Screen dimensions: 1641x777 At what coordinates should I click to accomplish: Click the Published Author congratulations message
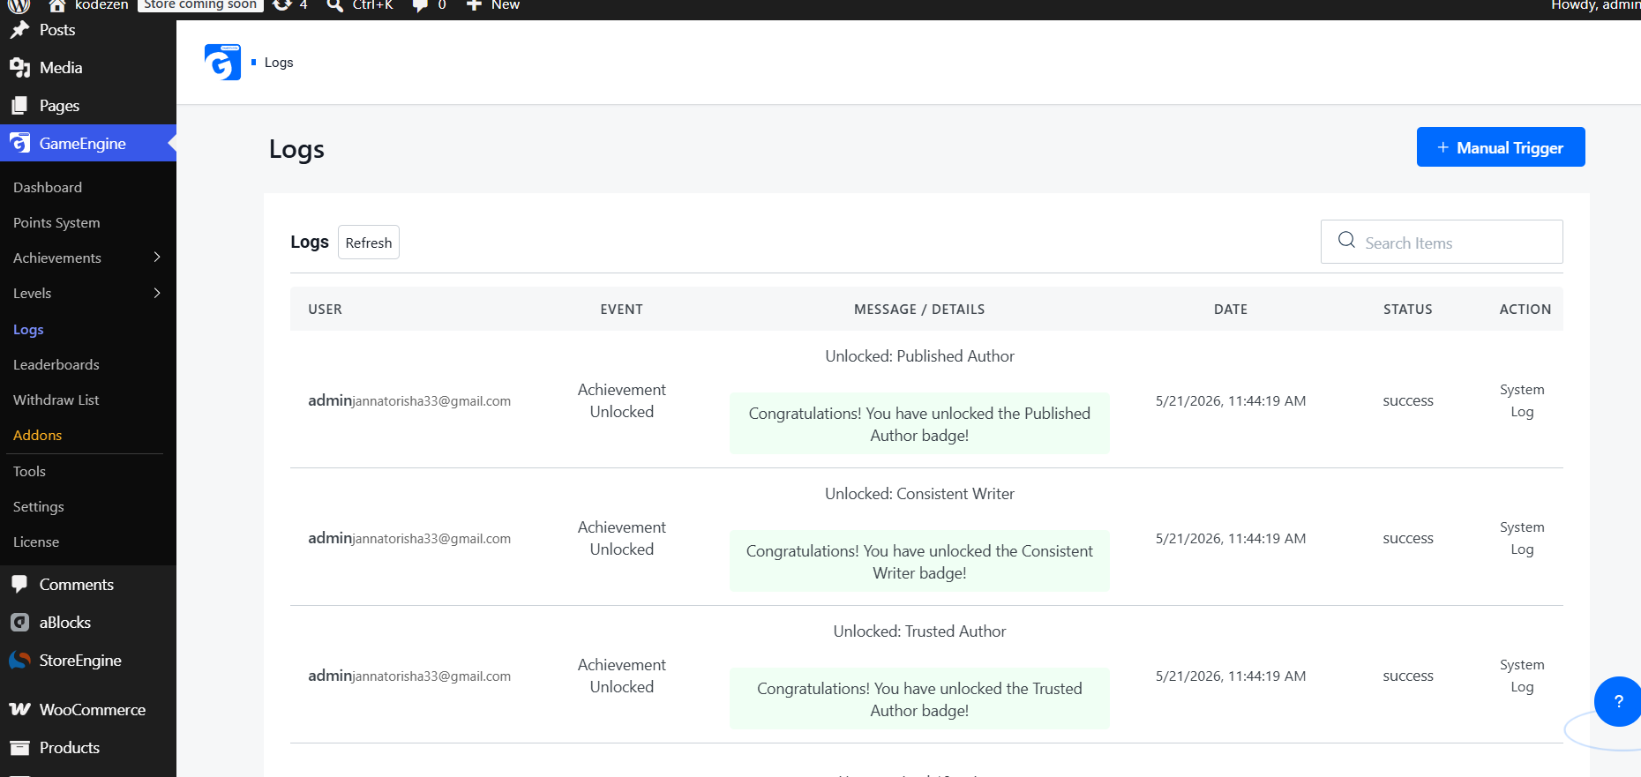click(919, 424)
